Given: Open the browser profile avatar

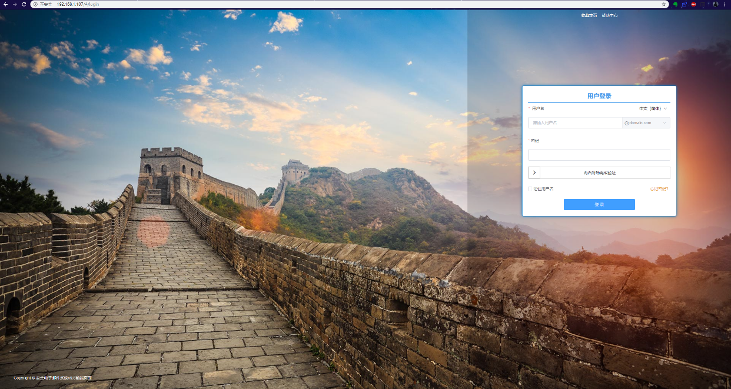Looking at the screenshot, I should tap(716, 4).
